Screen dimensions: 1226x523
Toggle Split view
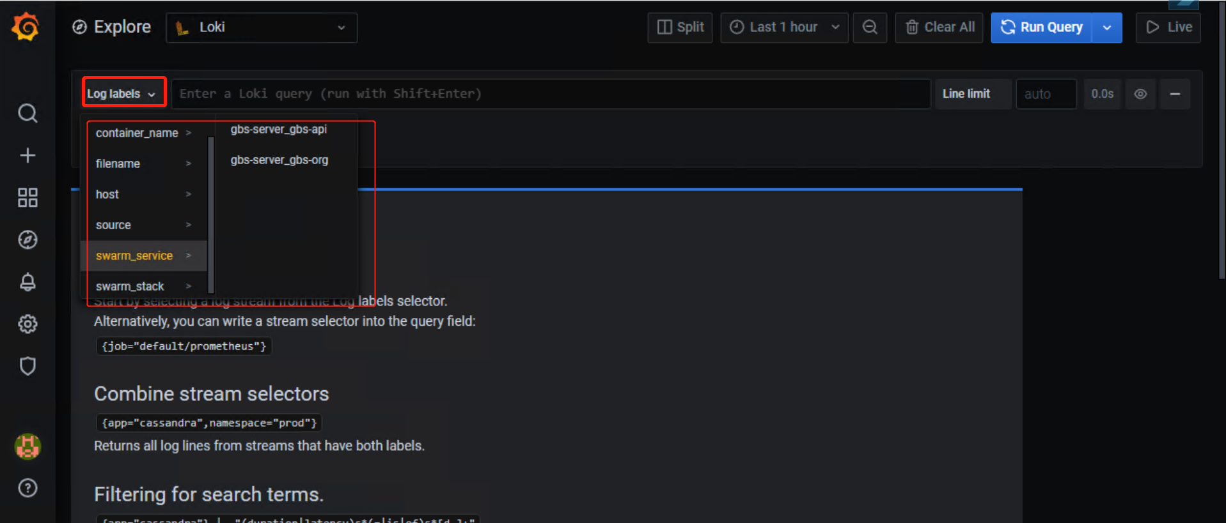(680, 27)
